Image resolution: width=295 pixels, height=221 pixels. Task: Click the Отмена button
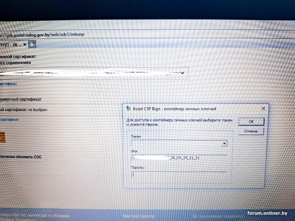251,131
